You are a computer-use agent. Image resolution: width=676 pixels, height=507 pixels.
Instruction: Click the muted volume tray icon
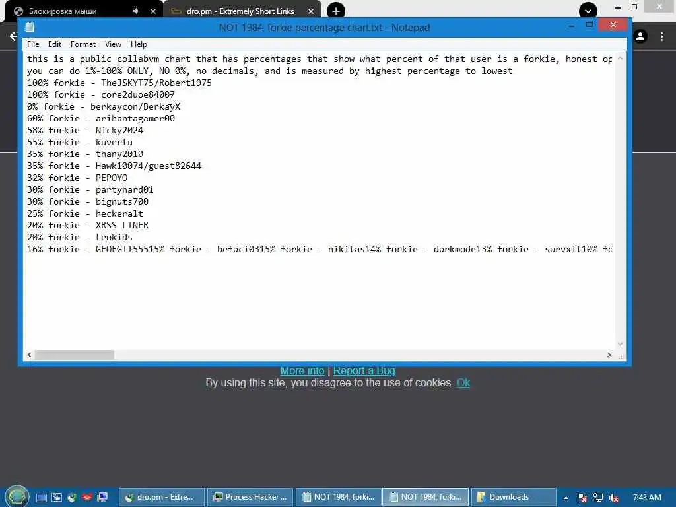(614, 498)
